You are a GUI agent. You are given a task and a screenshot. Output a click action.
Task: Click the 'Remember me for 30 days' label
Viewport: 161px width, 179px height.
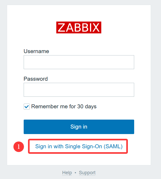[64, 107]
